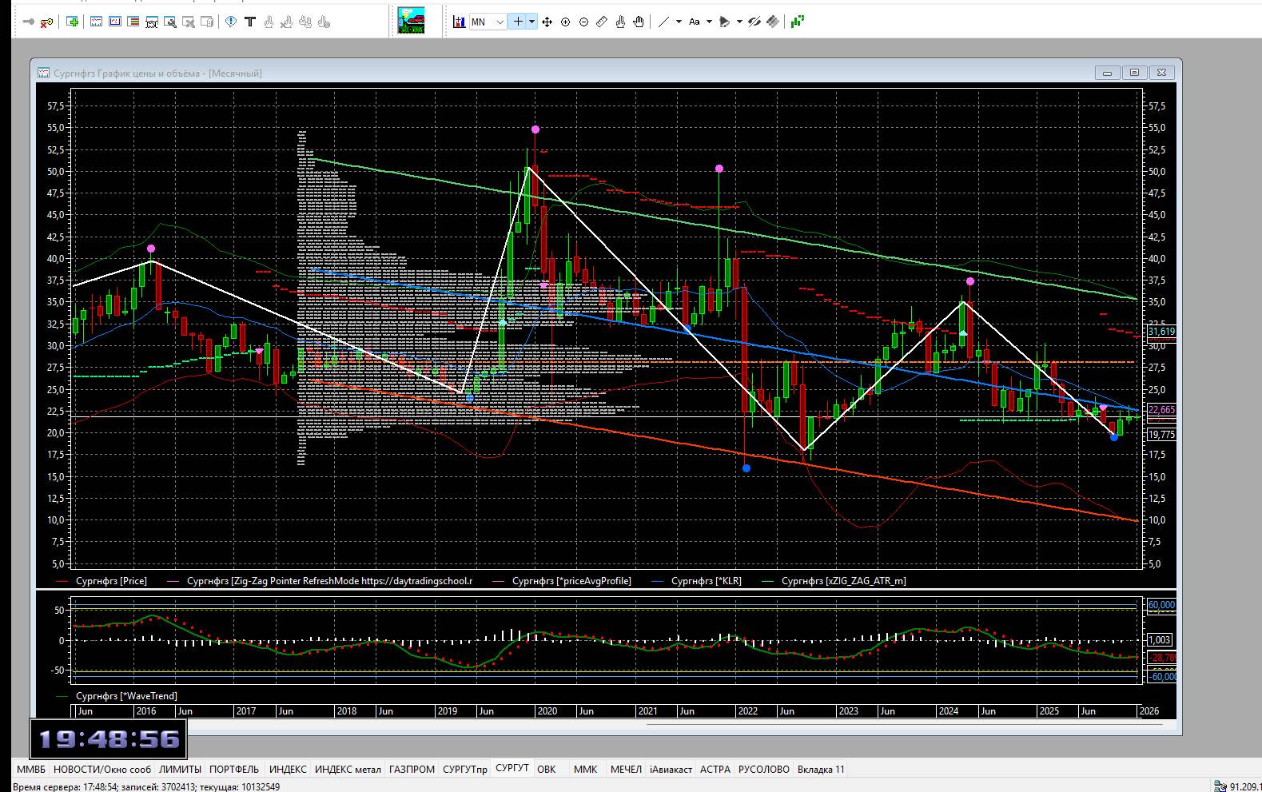Viewport: 1262px width, 792px height.
Task: Expand the crosshair cursor mode arrow
Action: [531, 22]
